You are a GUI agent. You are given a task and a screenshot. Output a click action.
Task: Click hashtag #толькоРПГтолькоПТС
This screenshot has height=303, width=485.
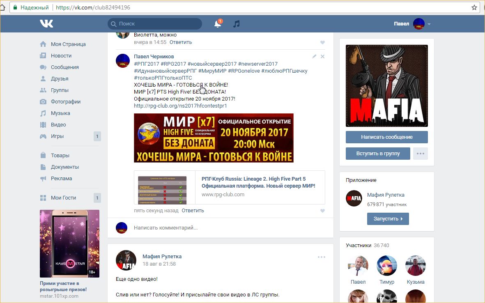[x=163, y=78]
